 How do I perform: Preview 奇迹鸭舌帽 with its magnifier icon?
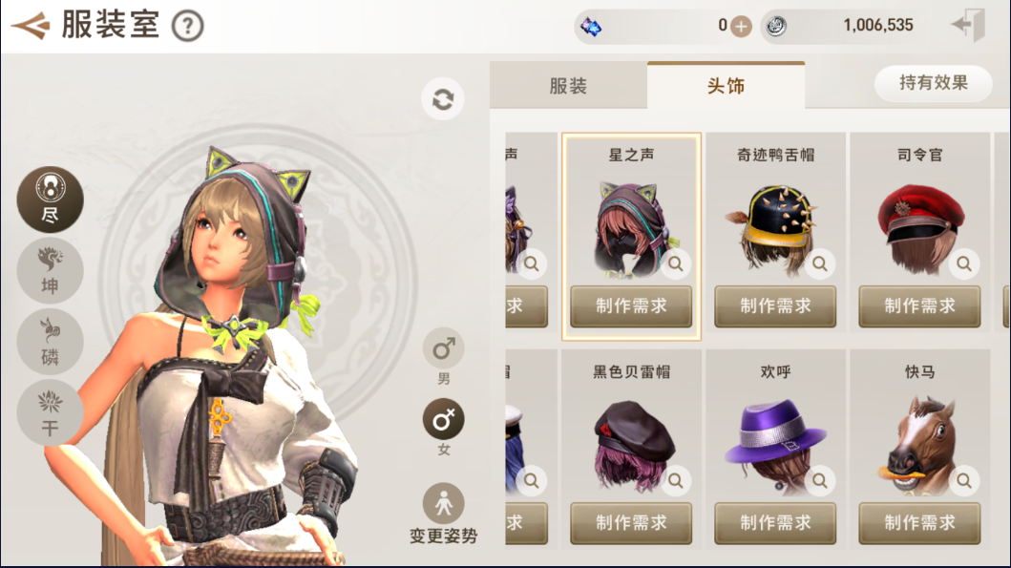tap(819, 263)
